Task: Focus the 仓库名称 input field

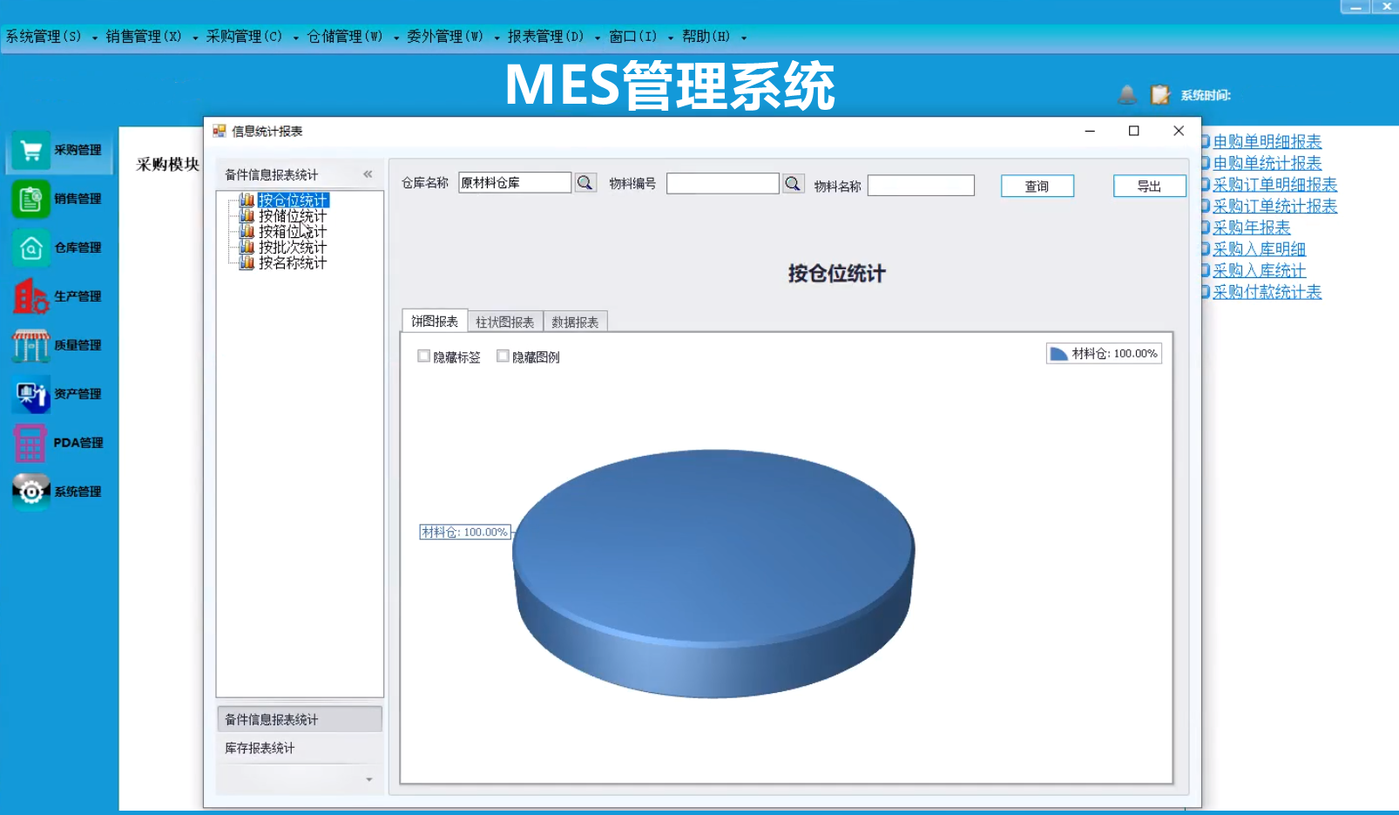Action: click(x=515, y=182)
